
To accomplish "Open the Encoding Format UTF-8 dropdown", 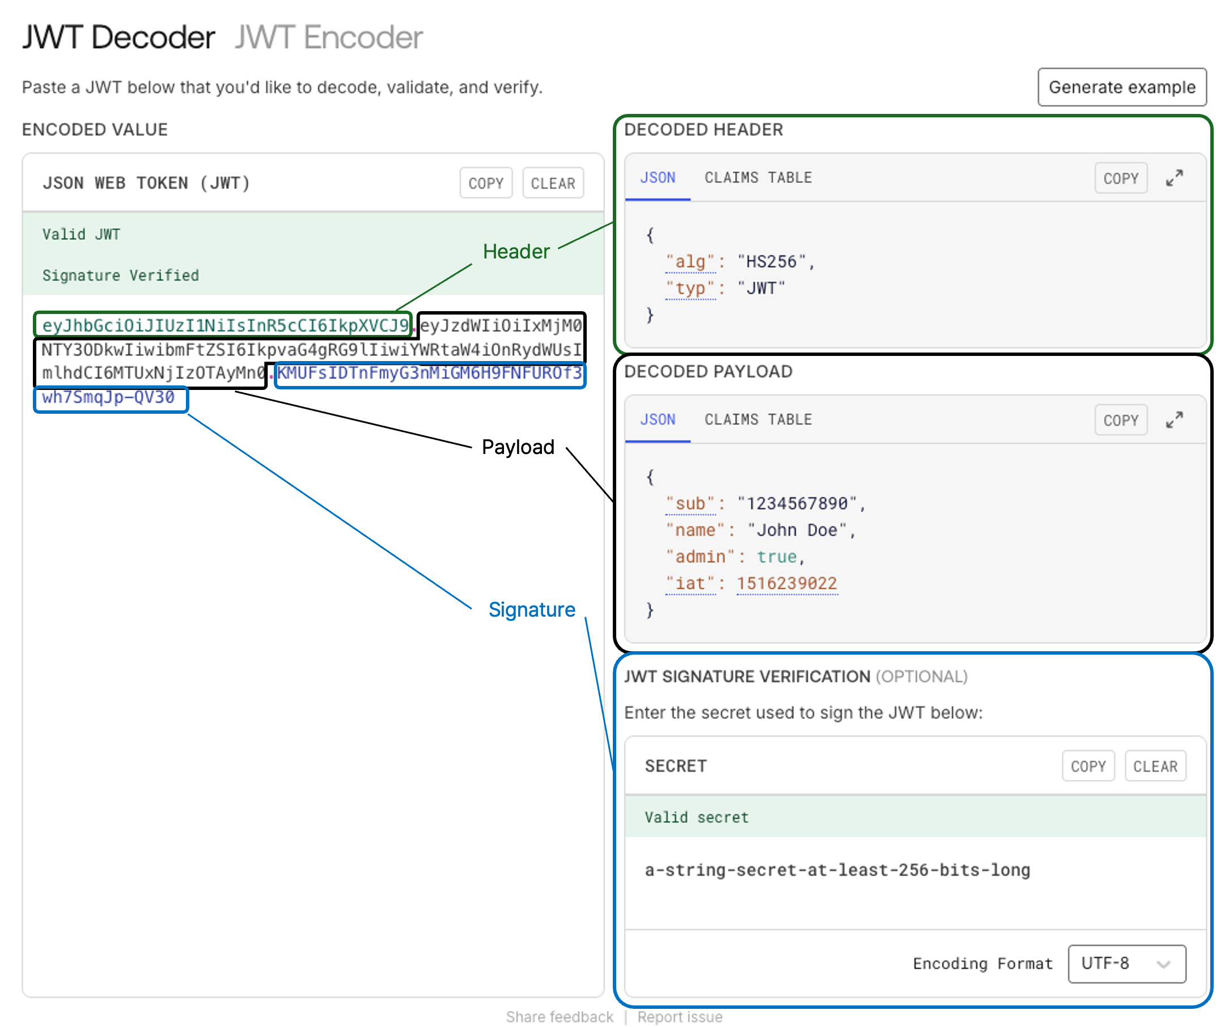I will click(1126, 963).
